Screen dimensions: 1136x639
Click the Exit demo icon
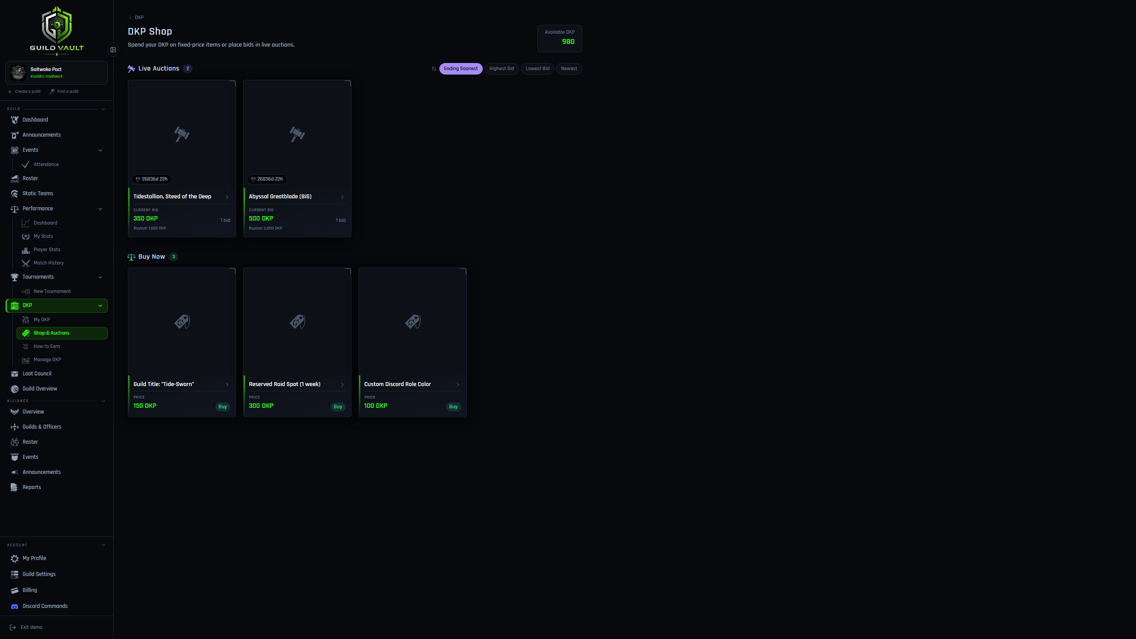pyautogui.click(x=13, y=627)
